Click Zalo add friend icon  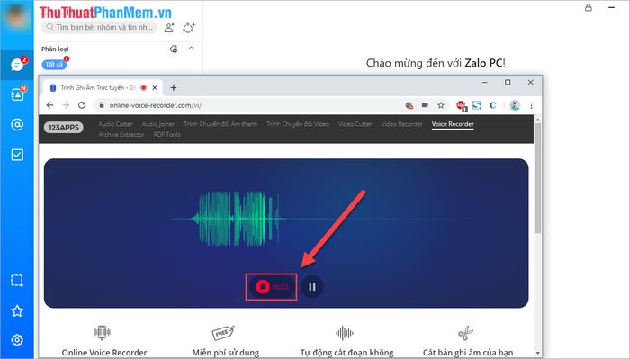coord(169,28)
